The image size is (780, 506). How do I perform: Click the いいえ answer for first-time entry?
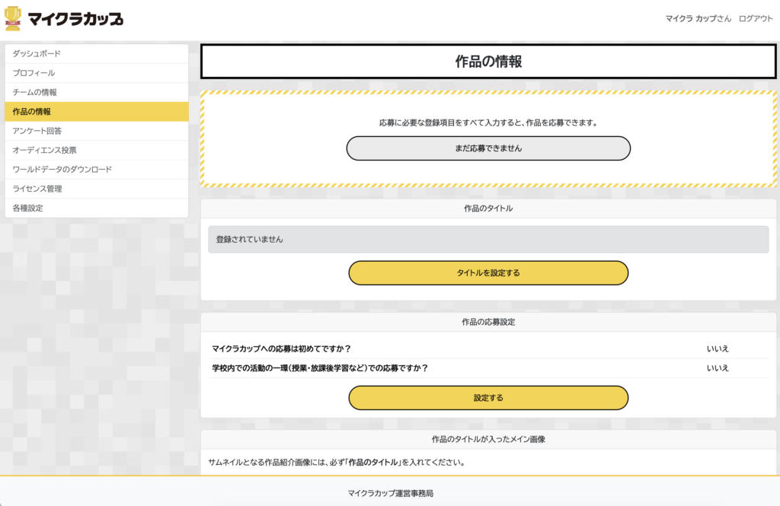coord(718,349)
